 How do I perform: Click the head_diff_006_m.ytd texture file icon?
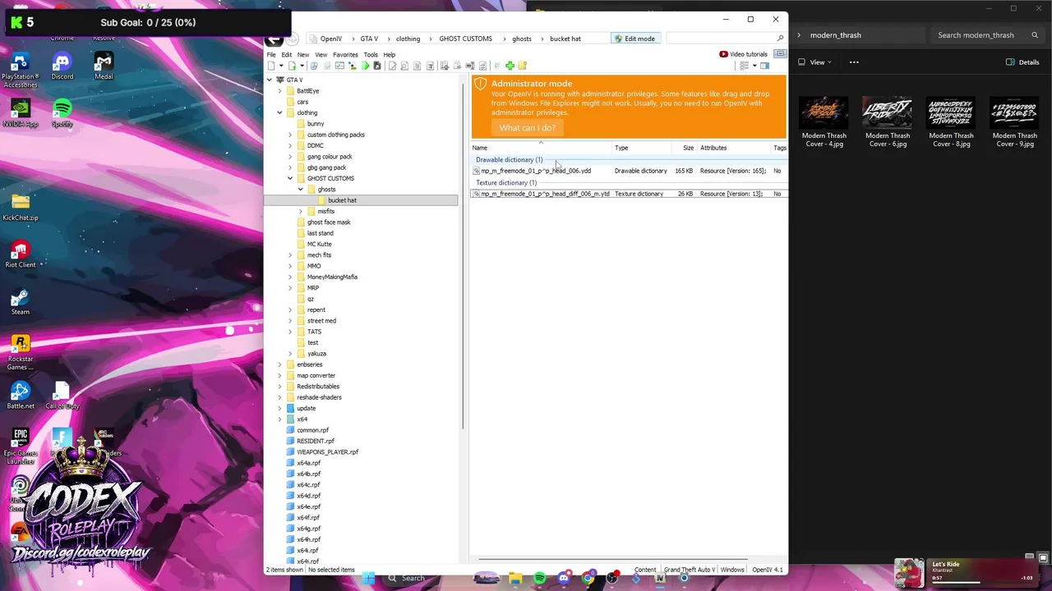(x=476, y=194)
